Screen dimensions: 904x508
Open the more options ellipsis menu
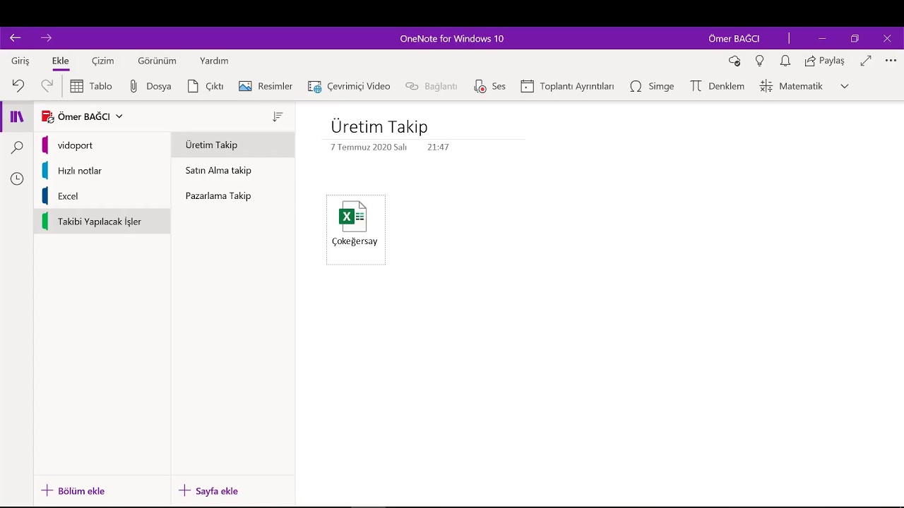(x=891, y=61)
